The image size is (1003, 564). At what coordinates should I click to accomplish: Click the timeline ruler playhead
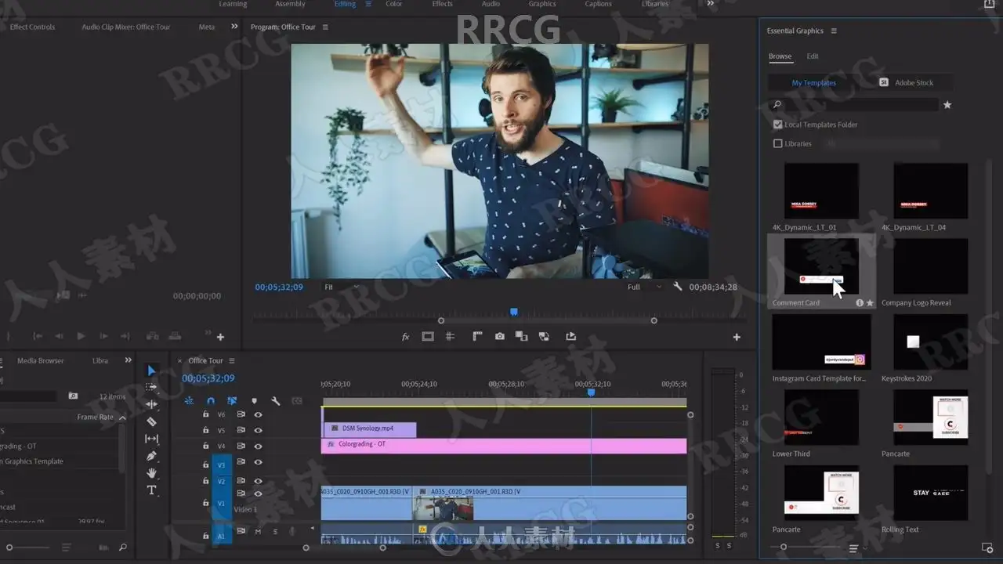click(x=591, y=392)
